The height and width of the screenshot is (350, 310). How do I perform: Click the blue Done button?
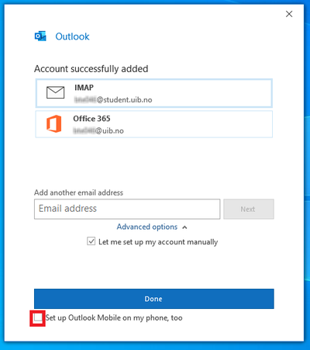(x=154, y=299)
